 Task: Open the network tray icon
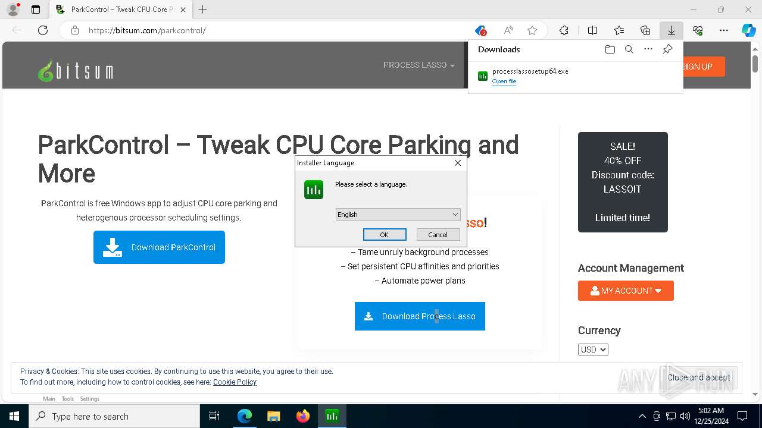671,416
